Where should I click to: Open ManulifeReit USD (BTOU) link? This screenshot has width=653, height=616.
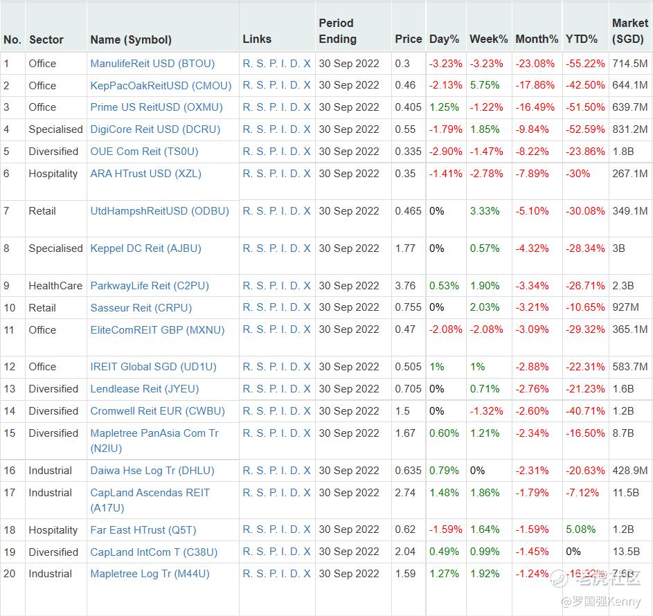pos(152,64)
